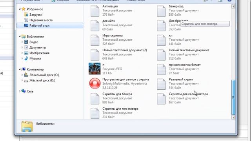Click the Видео library icon
The width and height of the screenshot is (251, 141).
coord(26,42)
